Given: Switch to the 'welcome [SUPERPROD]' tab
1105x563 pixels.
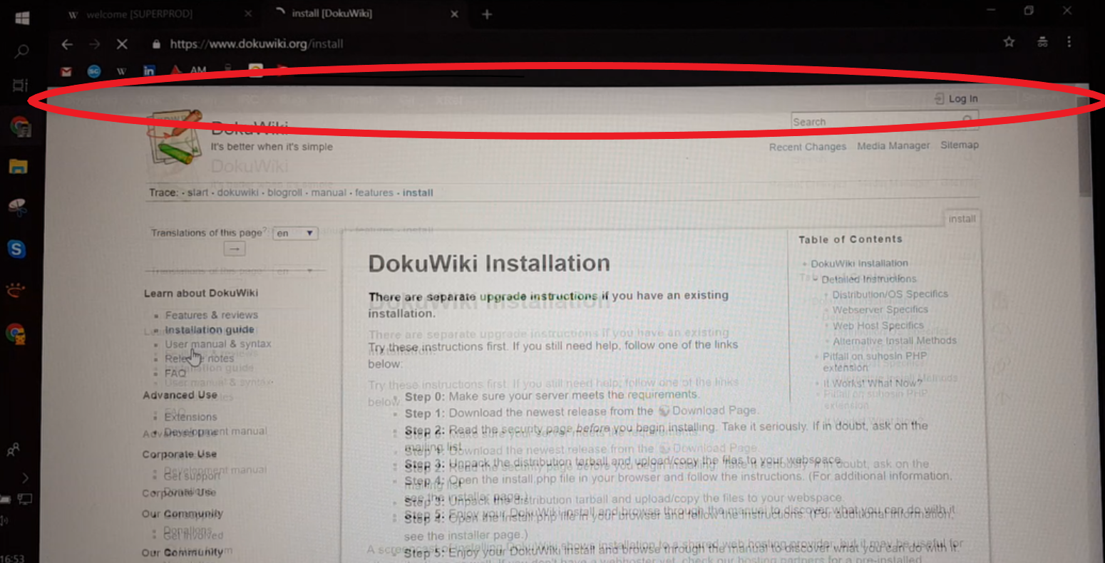Looking at the screenshot, I should coord(143,13).
